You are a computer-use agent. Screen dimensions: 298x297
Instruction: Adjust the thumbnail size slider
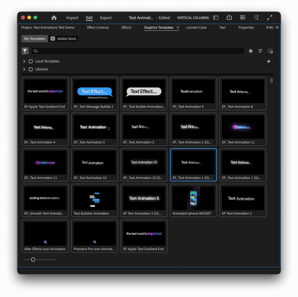tap(33, 260)
